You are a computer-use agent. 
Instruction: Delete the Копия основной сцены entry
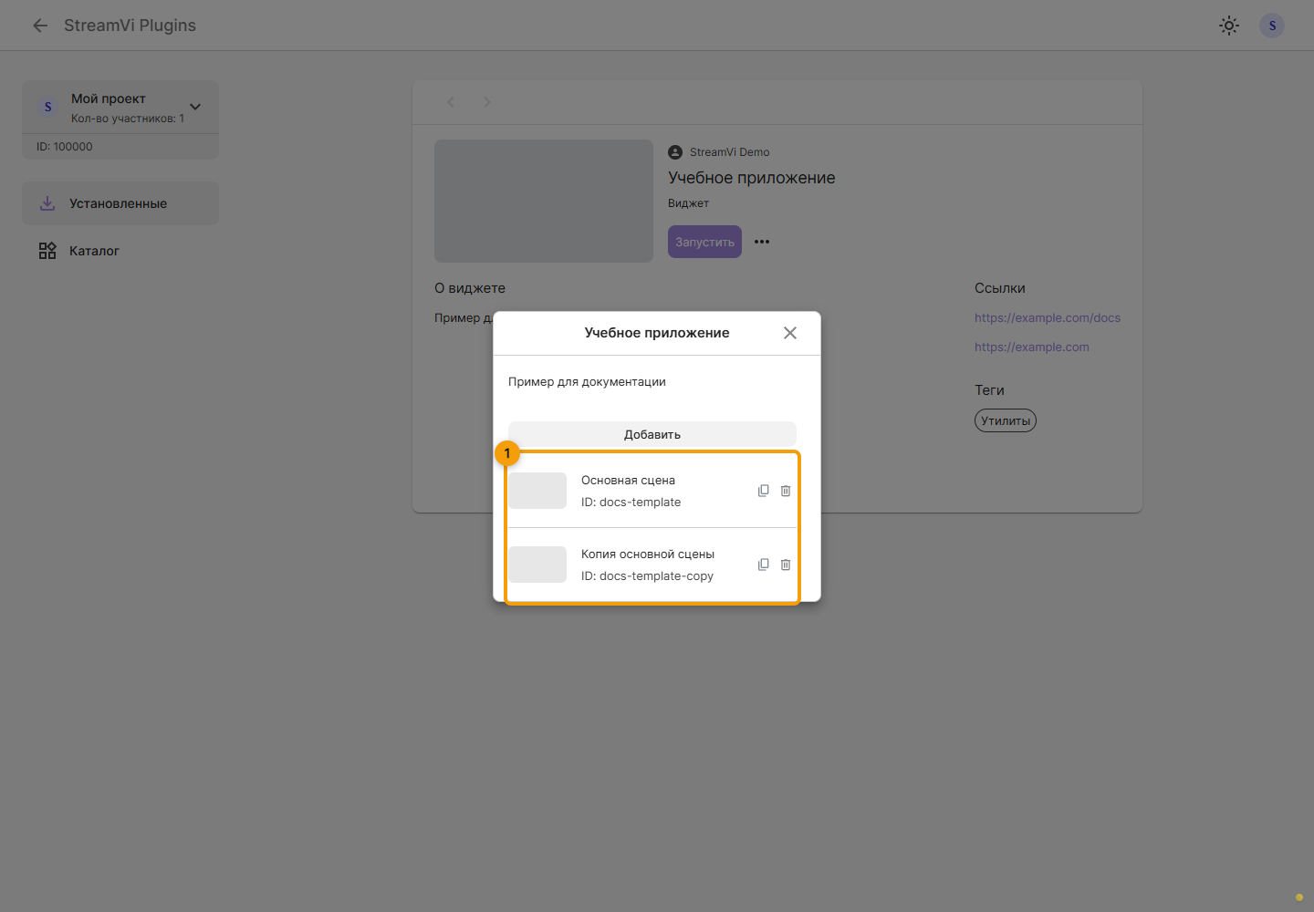coord(786,565)
